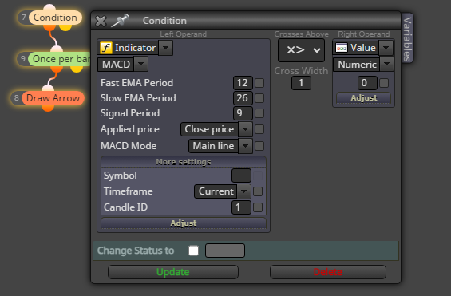Open the Numeric type dropdown arrow
This screenshot has height=296, width=451.
pos(386,64)
